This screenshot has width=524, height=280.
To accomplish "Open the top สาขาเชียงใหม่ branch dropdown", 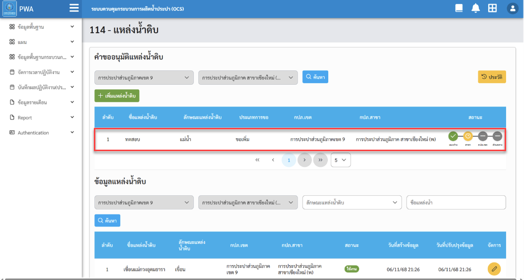I will [248, 77].
